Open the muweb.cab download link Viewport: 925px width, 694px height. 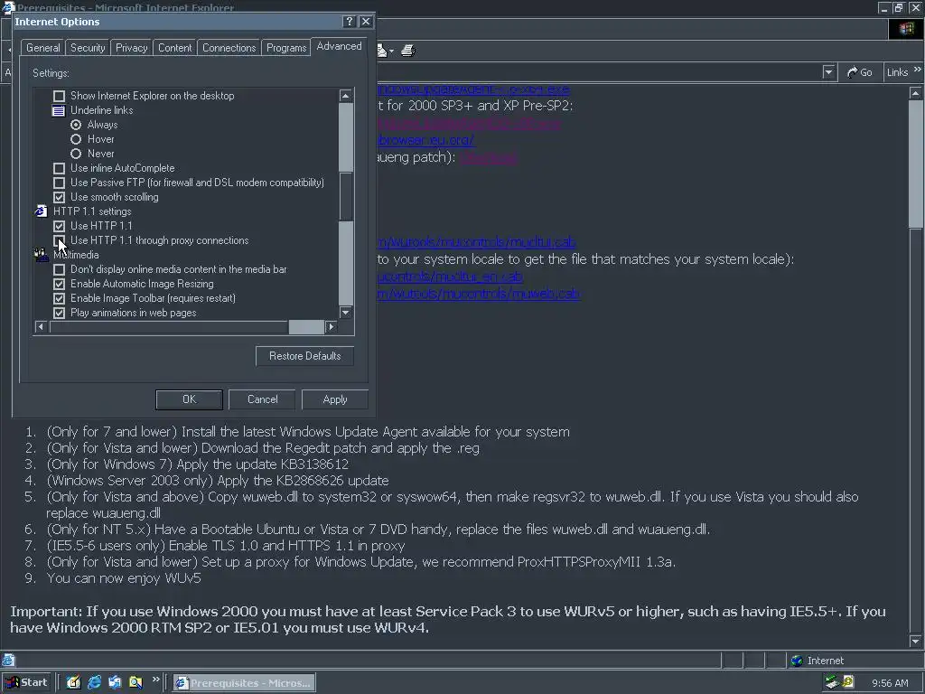pos(479,294)
